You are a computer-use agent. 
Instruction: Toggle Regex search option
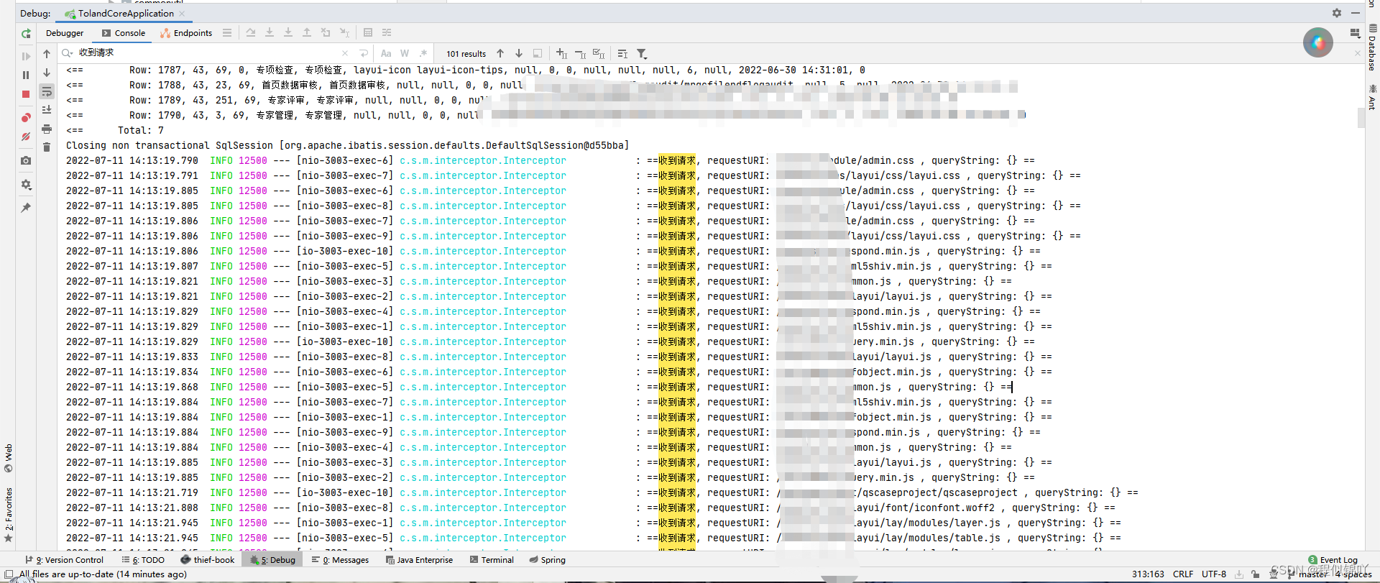click(x=423, y=53)
